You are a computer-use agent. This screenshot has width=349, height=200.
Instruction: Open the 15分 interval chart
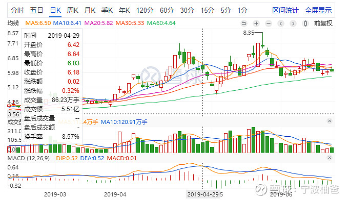pyautogui.click(x=207, y=10)
